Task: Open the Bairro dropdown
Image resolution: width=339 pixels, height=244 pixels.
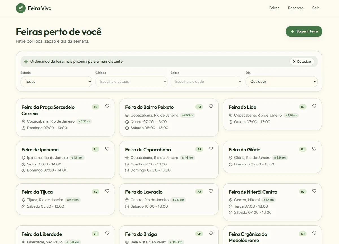Action: 207,82
